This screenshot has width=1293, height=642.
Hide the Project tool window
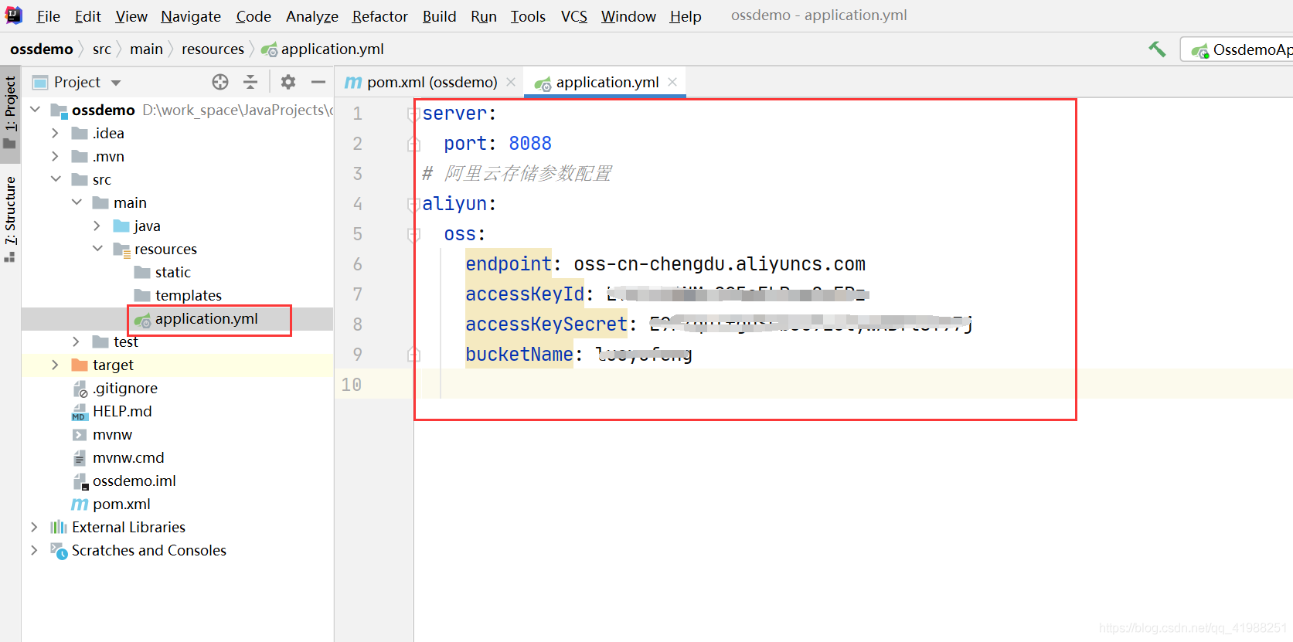coord(318,82)
